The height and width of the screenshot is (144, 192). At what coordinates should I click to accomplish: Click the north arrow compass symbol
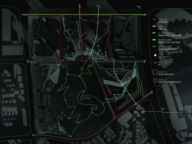136,114
